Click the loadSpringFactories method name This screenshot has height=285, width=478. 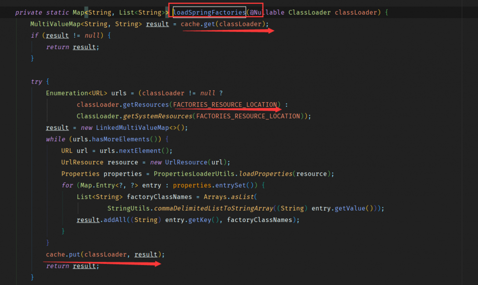point(208,12)
